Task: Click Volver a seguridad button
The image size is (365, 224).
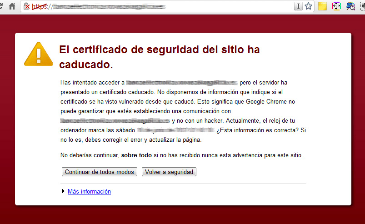Action: (x=169, y=172)
